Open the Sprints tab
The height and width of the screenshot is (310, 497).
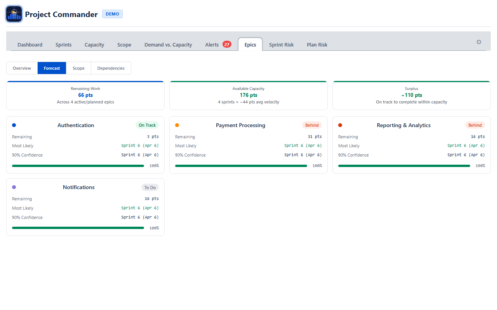click(63, 45)
